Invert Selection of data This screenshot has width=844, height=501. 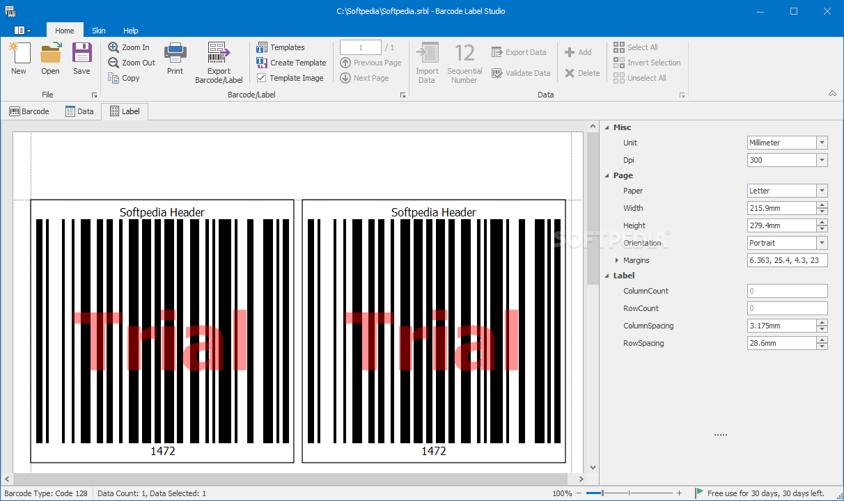coord(647,63)
